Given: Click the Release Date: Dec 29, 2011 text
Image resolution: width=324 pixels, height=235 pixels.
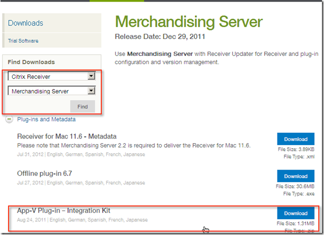Looking at the screenshot, I should tap(160, 37).
